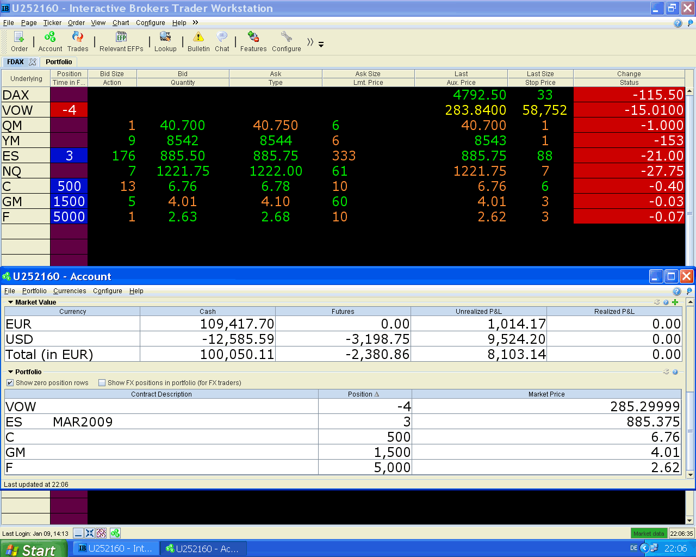Click the GM position cell showing 1500
The height and width of the screenshot is (557, 696).
click(69, 201)
